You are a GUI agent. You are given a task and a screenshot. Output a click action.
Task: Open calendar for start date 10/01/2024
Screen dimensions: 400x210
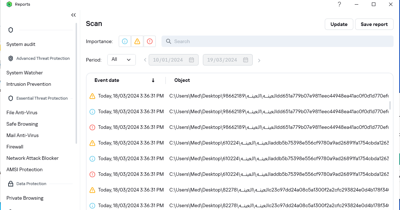click(x=191, y=60)
